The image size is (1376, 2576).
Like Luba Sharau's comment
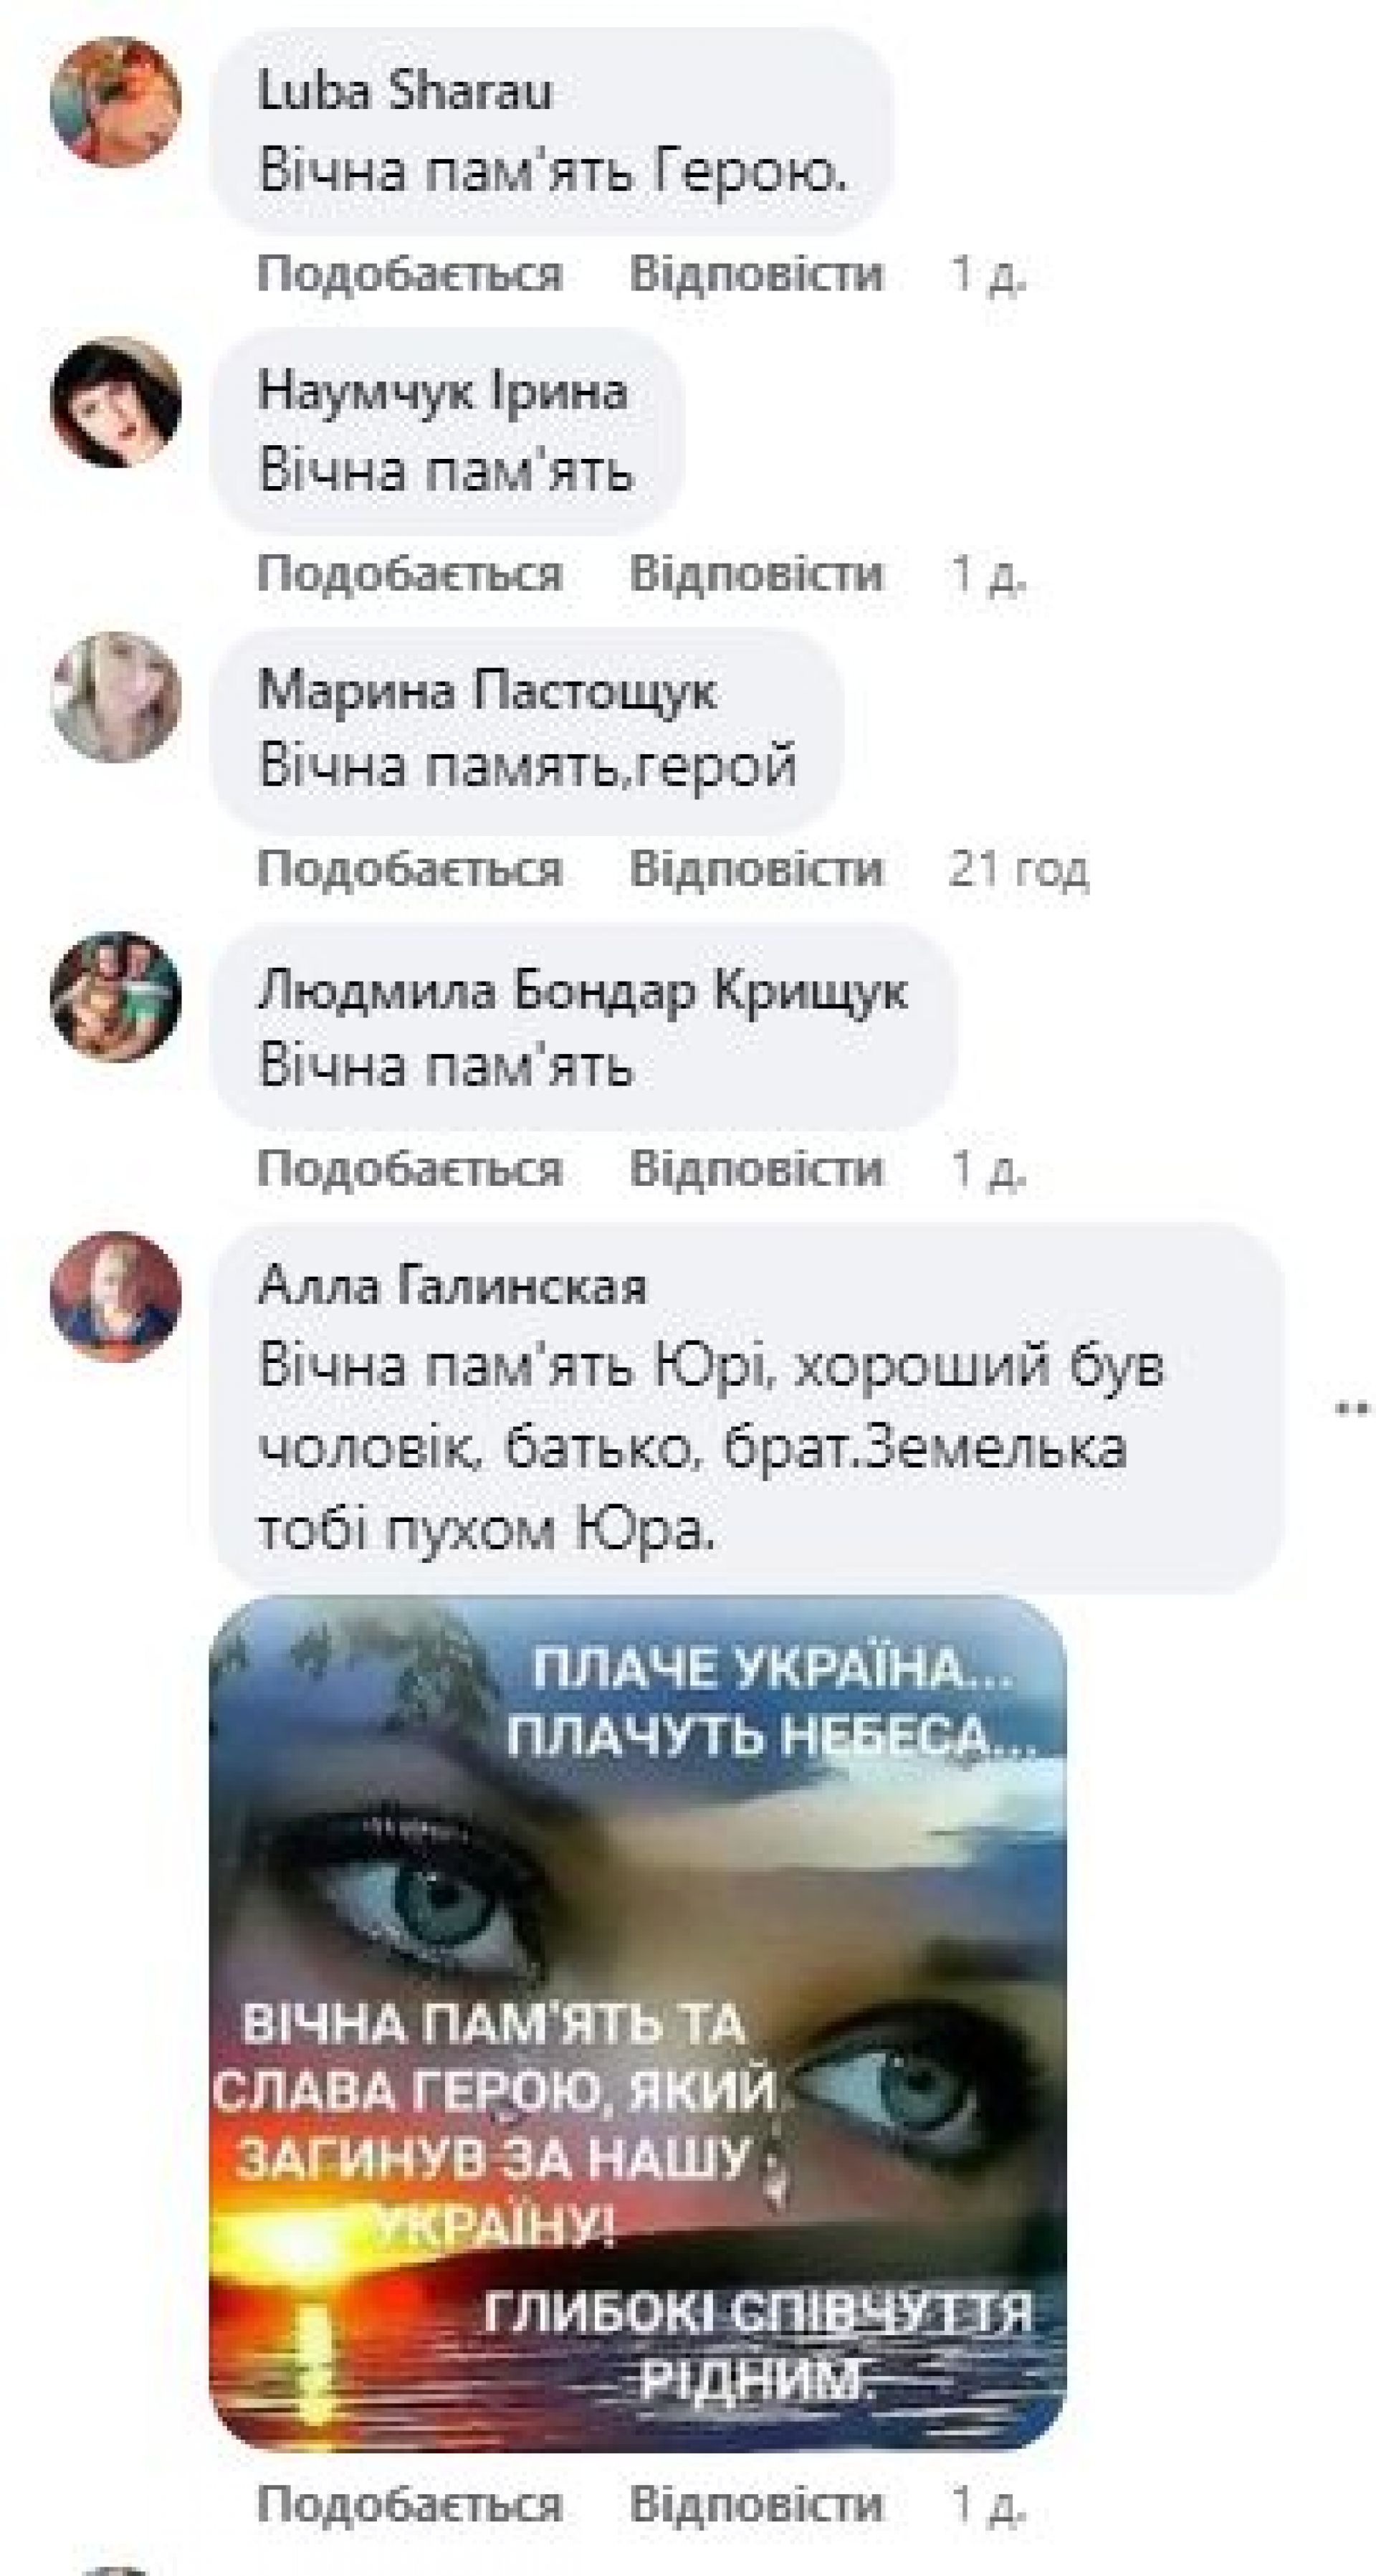[410, 273]
